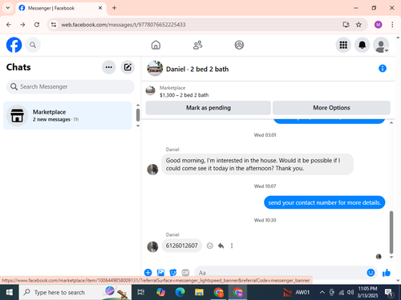401x300 pixels.
Task: Reload the page with refresh icon
Action: pyautogui.click(x=37, y=25)
